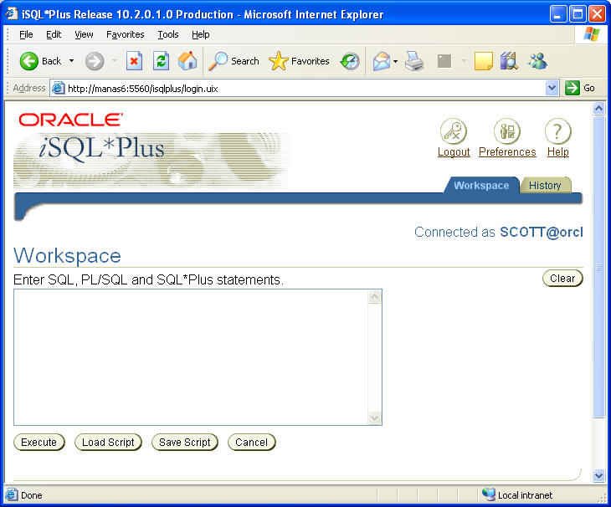Click the Oracle logo
This screenshot has width=611, height=507.
tap(71, 120)
